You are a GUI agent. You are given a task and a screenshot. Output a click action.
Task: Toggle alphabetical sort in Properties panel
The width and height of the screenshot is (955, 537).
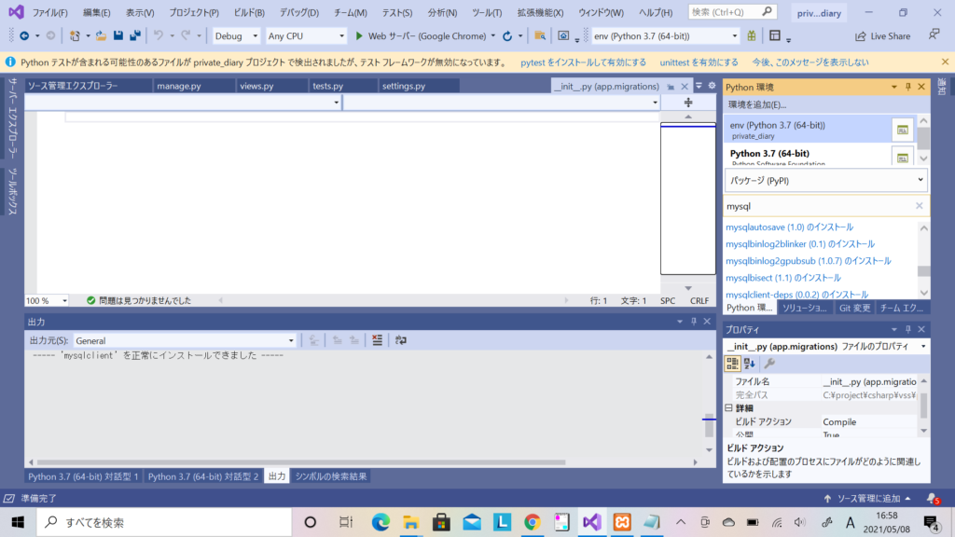coord(750,364)
